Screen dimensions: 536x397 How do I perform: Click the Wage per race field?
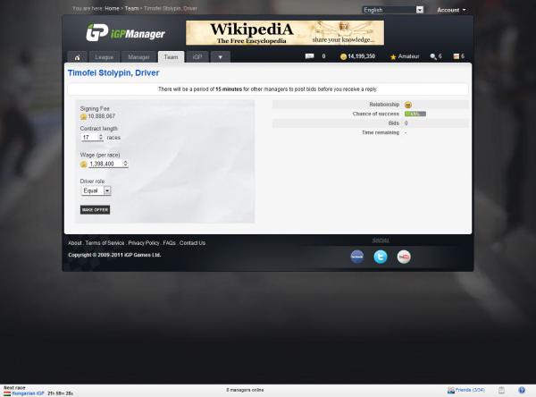click(x=107, y=165)
